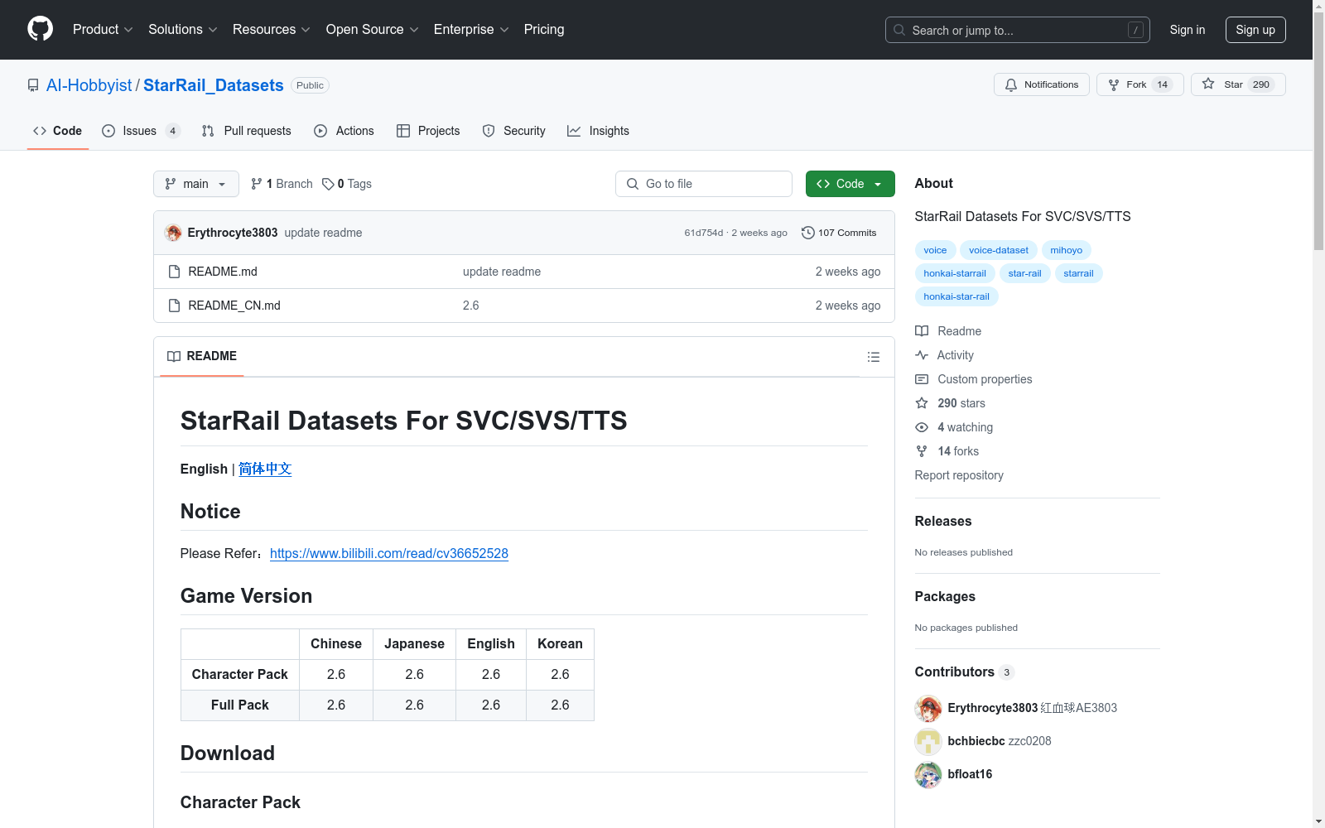Open the bilibili.com cv36652528 link
Viewport: 1325px width, 828px height.
click(389, 553)
